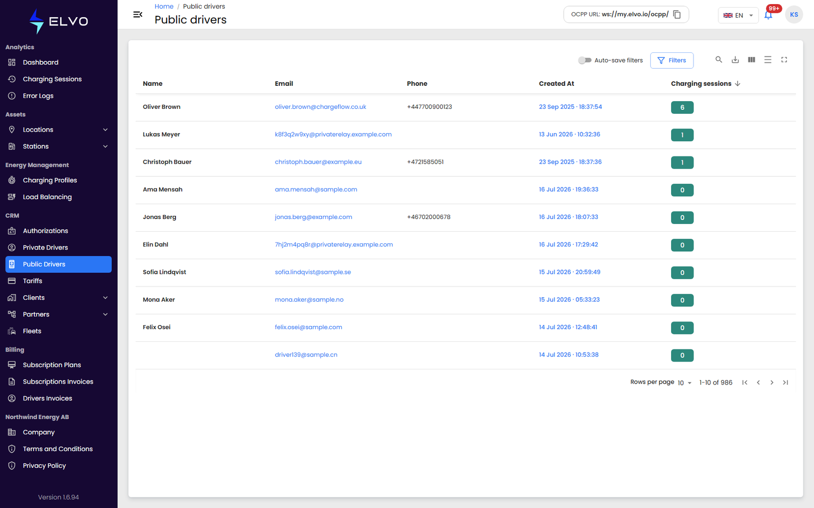Open the Filters button
This screenshot has height=508, width=814.
pyautogui.click(x=672, y=60)
